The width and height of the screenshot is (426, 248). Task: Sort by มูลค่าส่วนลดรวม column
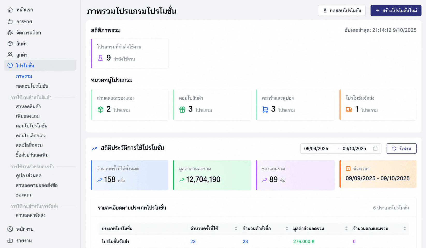(x=346, y=229)
